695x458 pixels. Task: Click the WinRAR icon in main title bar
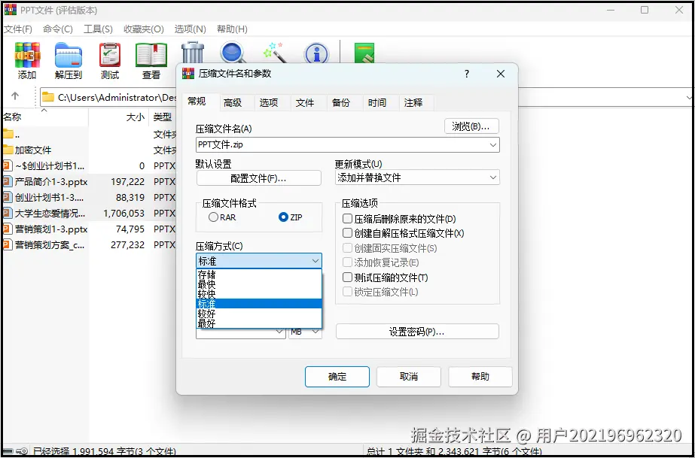11,11
